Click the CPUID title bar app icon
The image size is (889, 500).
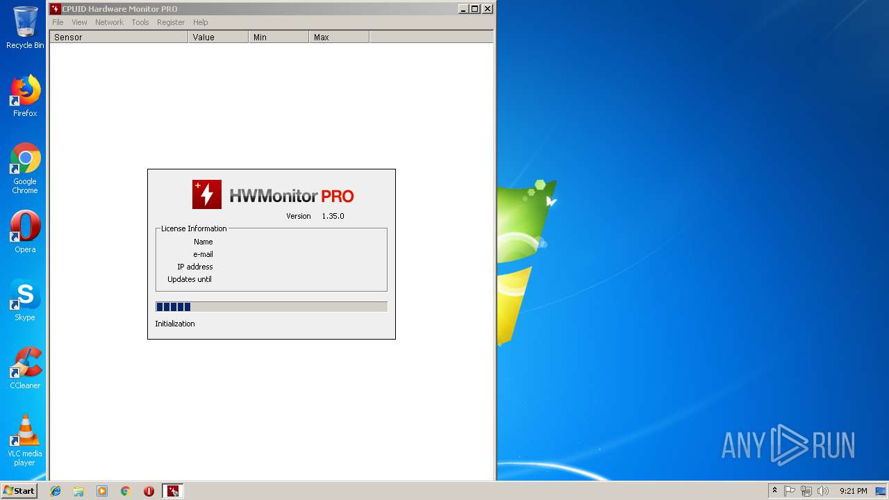pyautogui.click(x=55, y=9)
